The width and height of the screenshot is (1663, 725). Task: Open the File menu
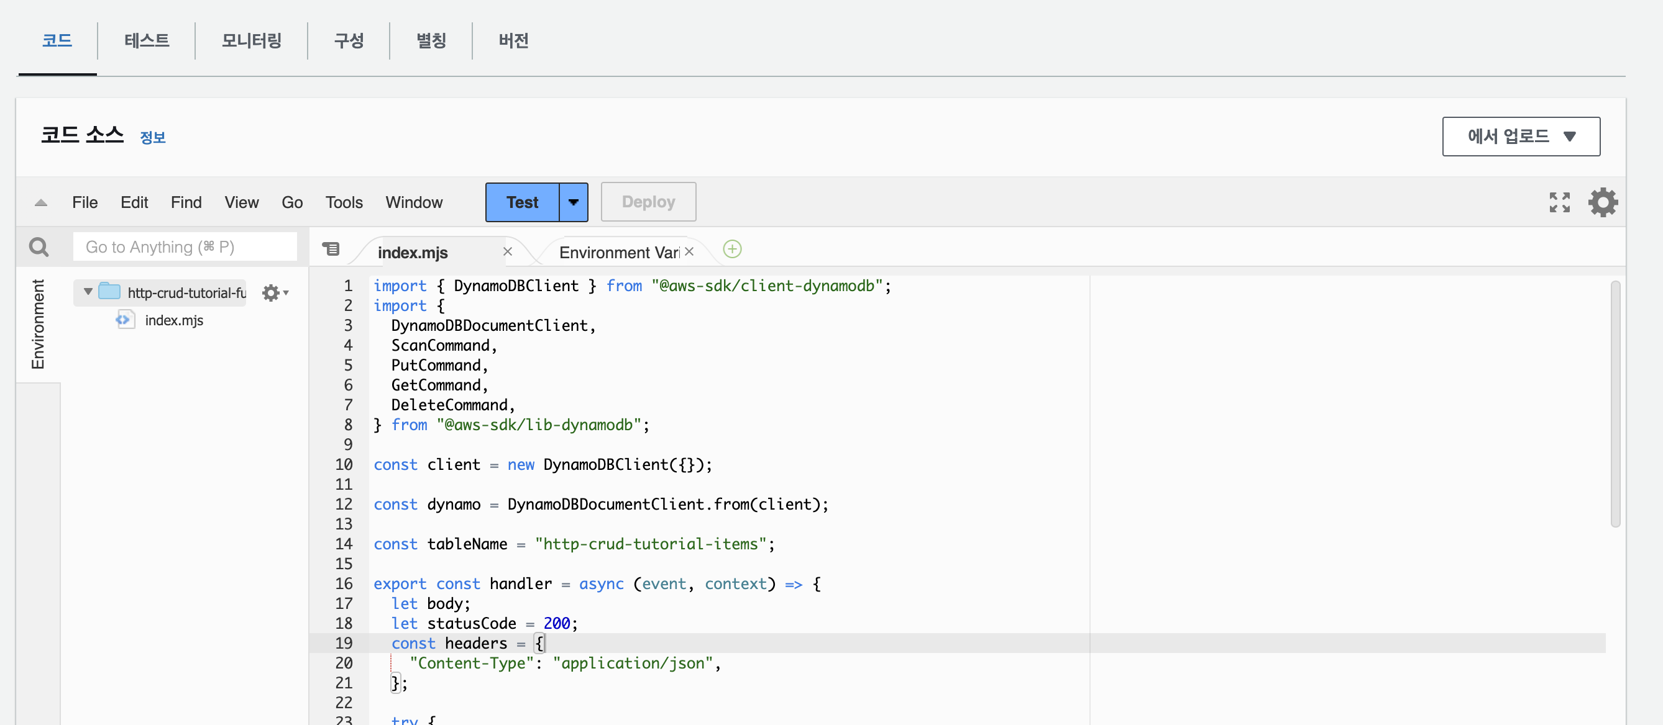pyautogui.click(x=85, y=202)
